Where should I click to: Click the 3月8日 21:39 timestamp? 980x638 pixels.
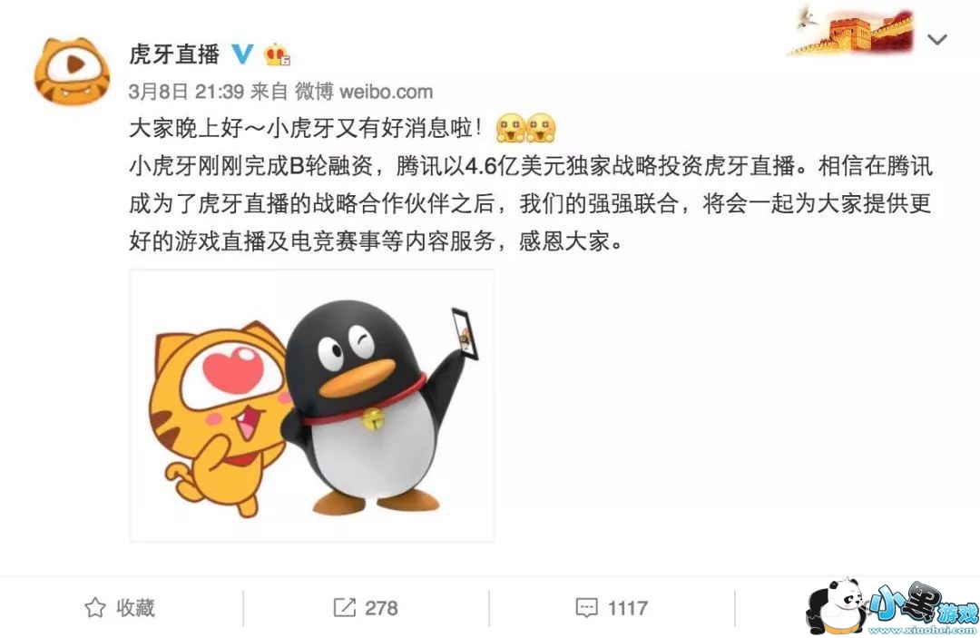[x=186, y=92]
